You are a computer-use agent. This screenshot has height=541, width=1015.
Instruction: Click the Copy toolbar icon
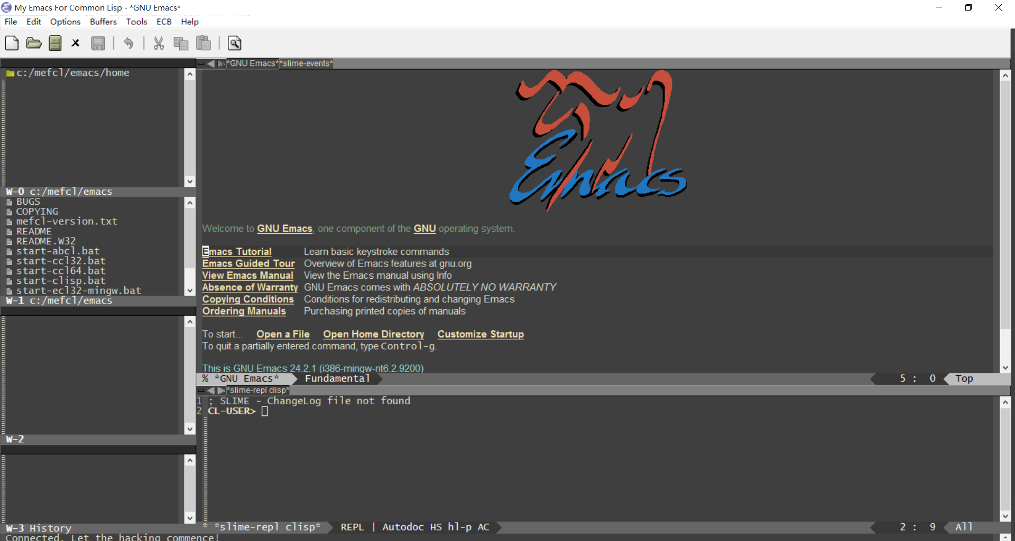point(181,43)
